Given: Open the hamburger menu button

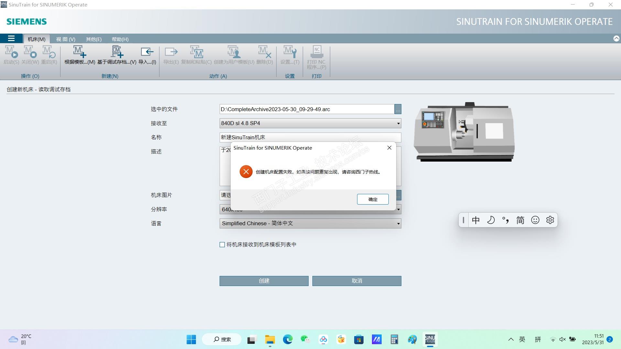Looking at the screenshot, I should (x=11, y=39).
